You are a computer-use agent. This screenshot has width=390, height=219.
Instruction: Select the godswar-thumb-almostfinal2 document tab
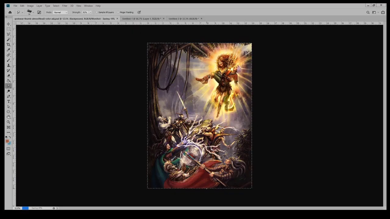pyautogui.click(x=65, y=19)
